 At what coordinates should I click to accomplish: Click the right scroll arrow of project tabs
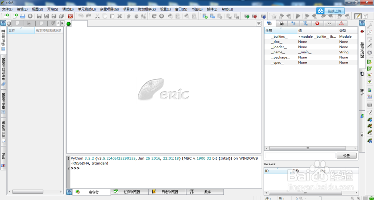coord(62,23)
